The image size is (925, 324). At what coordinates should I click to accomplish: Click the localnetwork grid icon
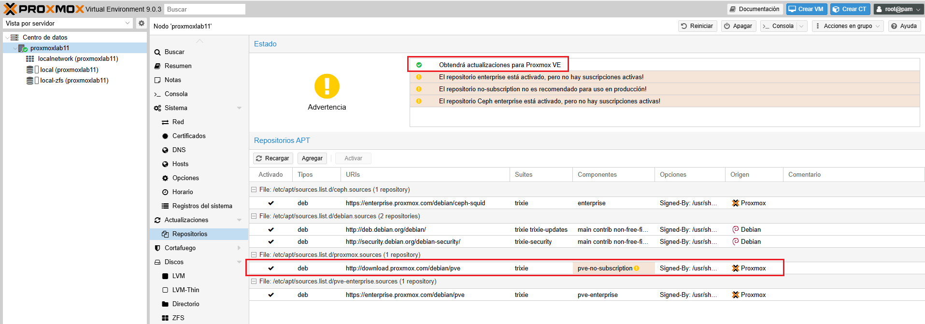pos(30,58)
